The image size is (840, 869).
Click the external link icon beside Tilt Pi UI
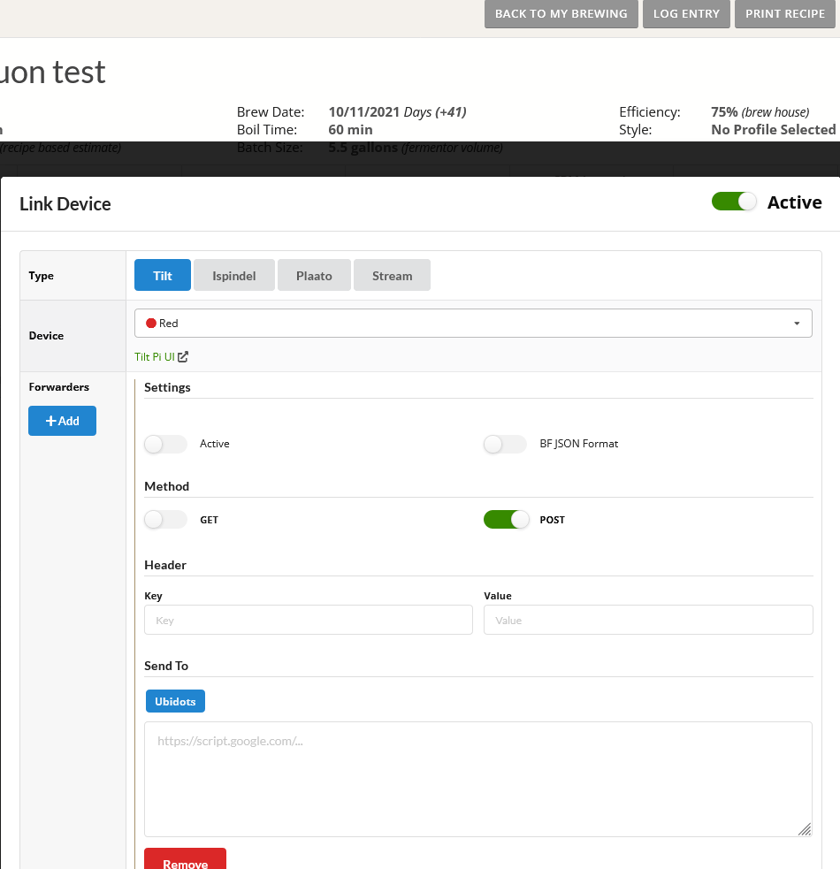pyautogui.click(x=183, y=357)
